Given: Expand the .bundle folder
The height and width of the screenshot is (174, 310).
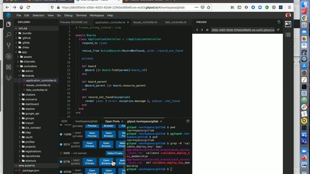Looking at the screenshot, I should [16, 33].
